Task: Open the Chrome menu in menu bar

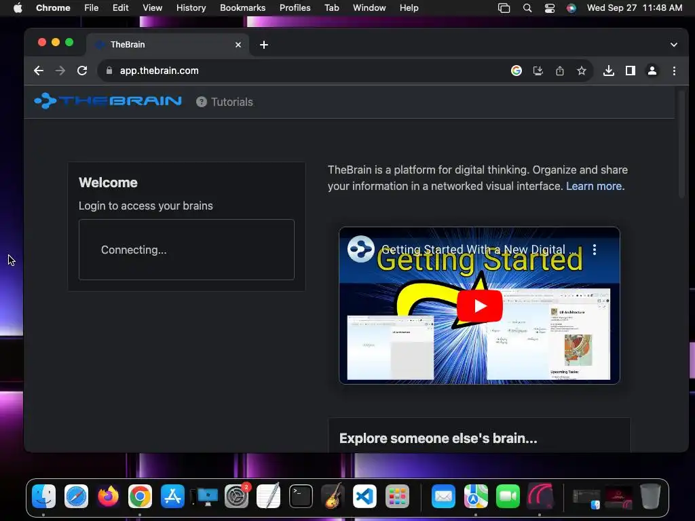Action: [53, 8]
